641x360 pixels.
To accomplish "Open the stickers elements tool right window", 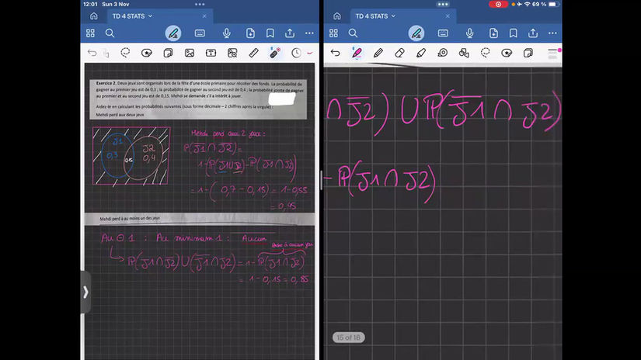I will [x=507, y=53].
